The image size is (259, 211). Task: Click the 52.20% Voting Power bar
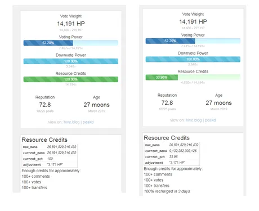click(x=71, y=43)
